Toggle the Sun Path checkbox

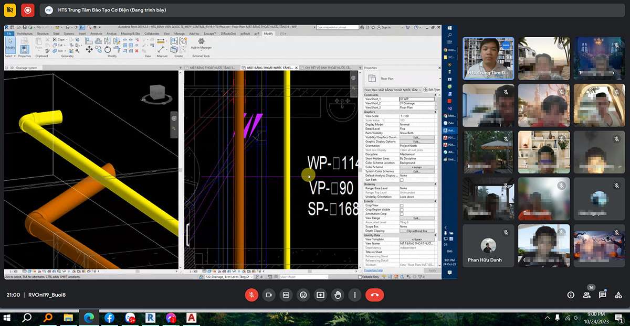[402, 180]
